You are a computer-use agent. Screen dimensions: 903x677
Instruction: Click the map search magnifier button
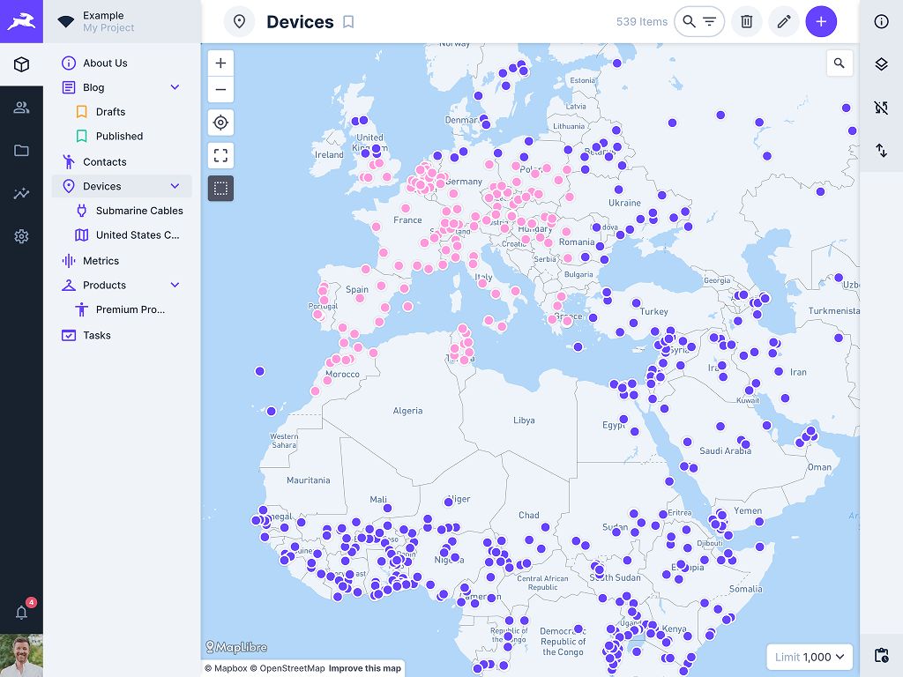839,63
